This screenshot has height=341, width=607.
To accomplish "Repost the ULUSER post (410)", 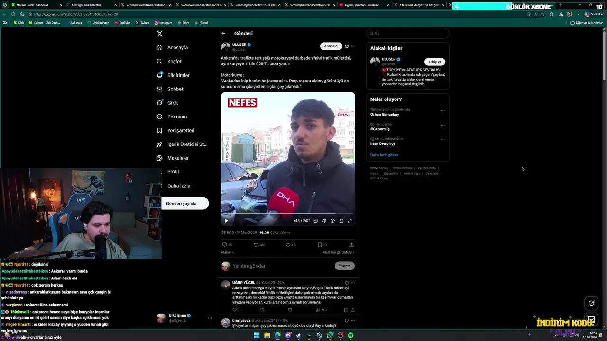I will point(259,245).
